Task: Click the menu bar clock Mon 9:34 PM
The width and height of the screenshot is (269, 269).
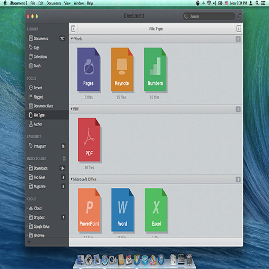Action: coord(238,3)
